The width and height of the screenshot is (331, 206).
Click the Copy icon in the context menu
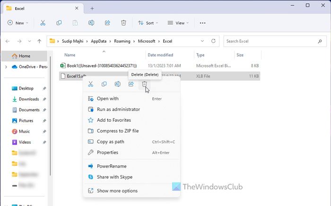pyautogui.click(x=104, y=84)
